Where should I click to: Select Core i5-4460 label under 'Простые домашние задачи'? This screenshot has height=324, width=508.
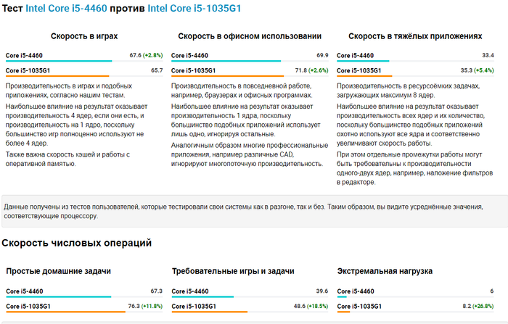(x=25, y=291)
